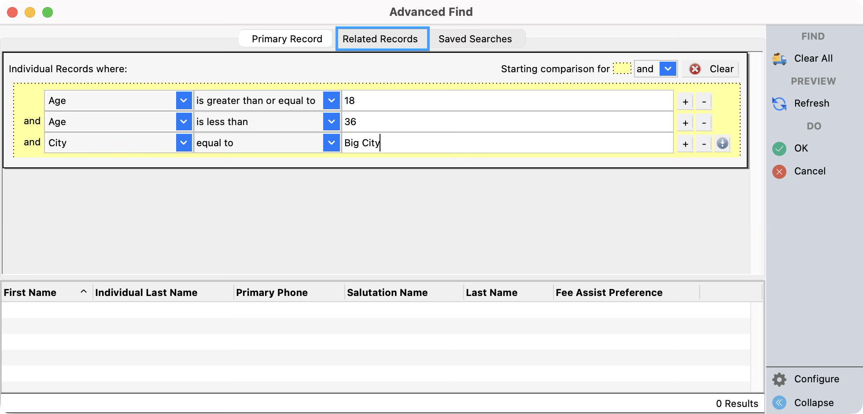The height and width of the screenshot is (414, 863).
Task: Click the sort arrow on First Name column
Action: pos(83,292)
